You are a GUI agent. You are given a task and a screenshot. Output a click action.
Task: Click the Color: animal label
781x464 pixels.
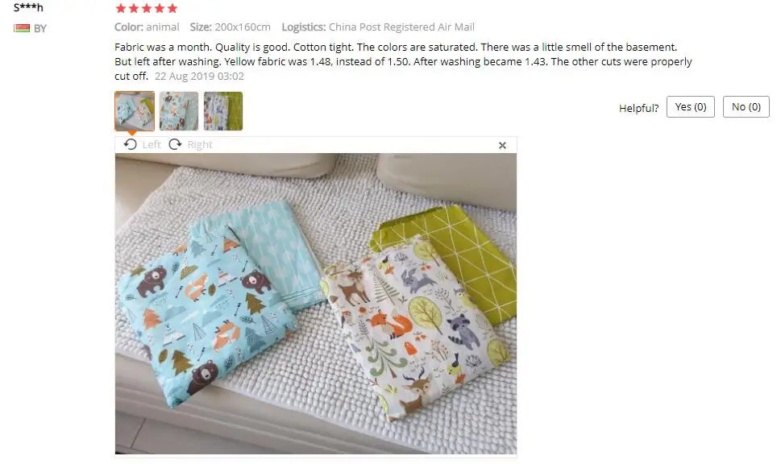(x=147, y=27)
